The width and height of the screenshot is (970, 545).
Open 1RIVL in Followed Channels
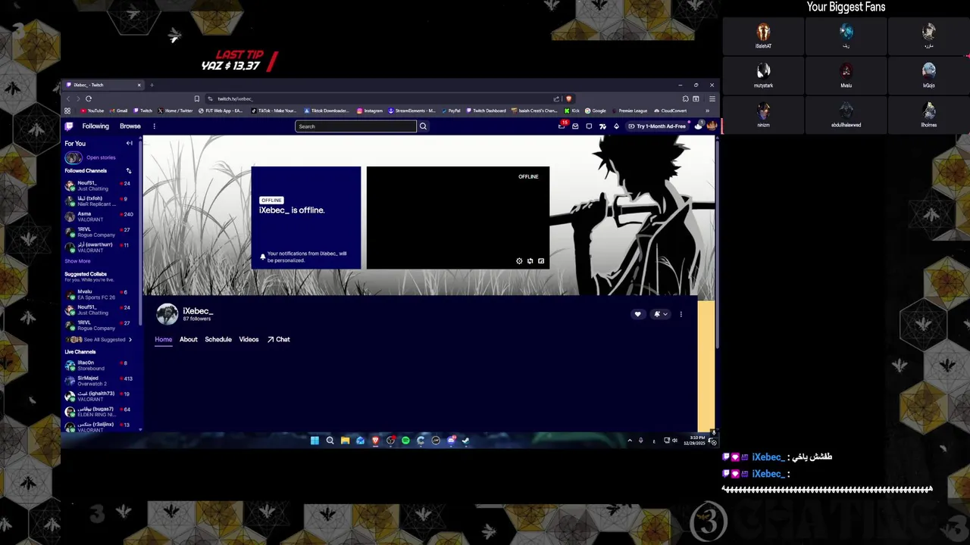(99, 232)
